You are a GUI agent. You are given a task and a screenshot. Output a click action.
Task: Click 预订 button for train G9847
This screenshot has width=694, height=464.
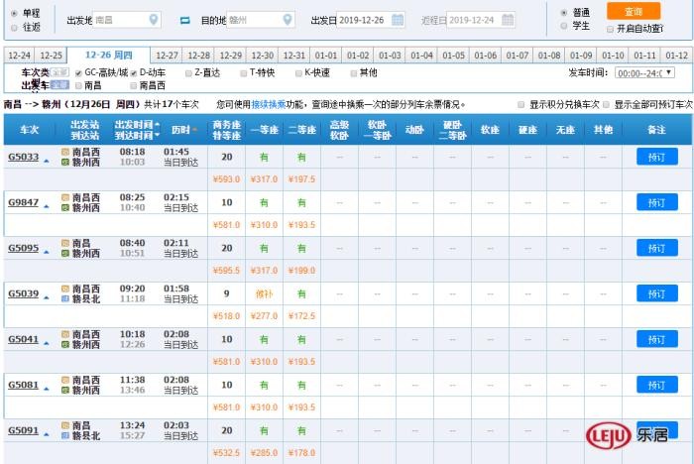click(x=656, y=202)
